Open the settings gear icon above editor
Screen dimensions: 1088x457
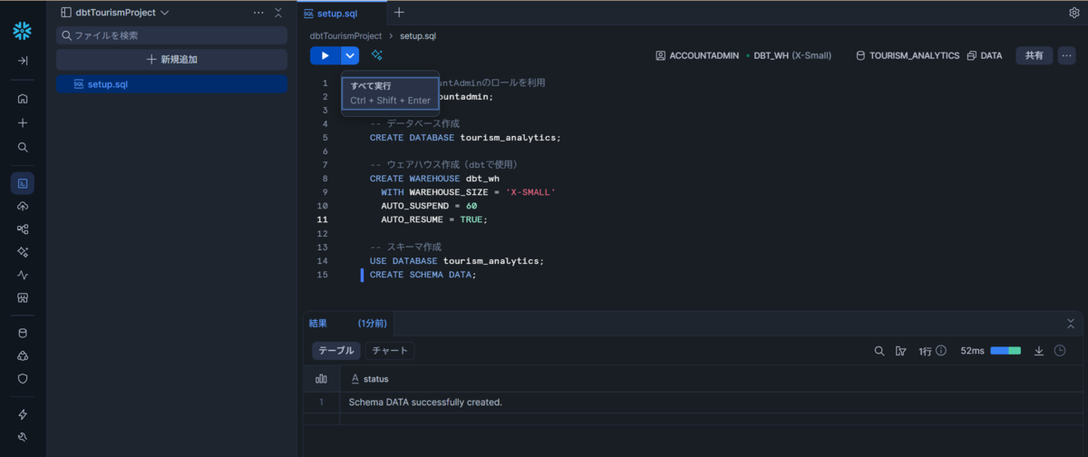(1074, 13)
